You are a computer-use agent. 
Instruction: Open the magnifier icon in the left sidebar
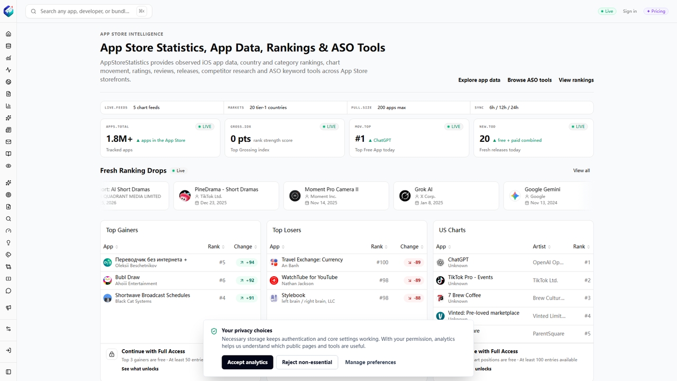[8, 219]
